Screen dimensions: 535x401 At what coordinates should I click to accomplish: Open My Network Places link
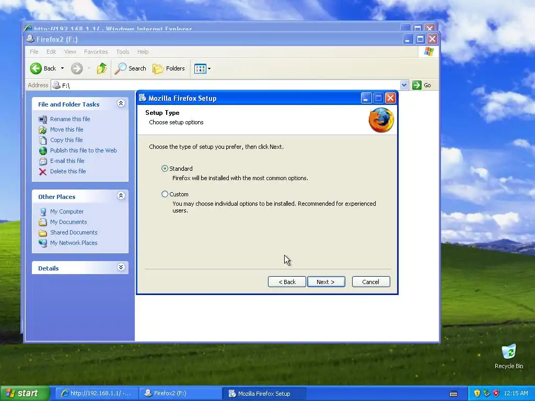74,243
